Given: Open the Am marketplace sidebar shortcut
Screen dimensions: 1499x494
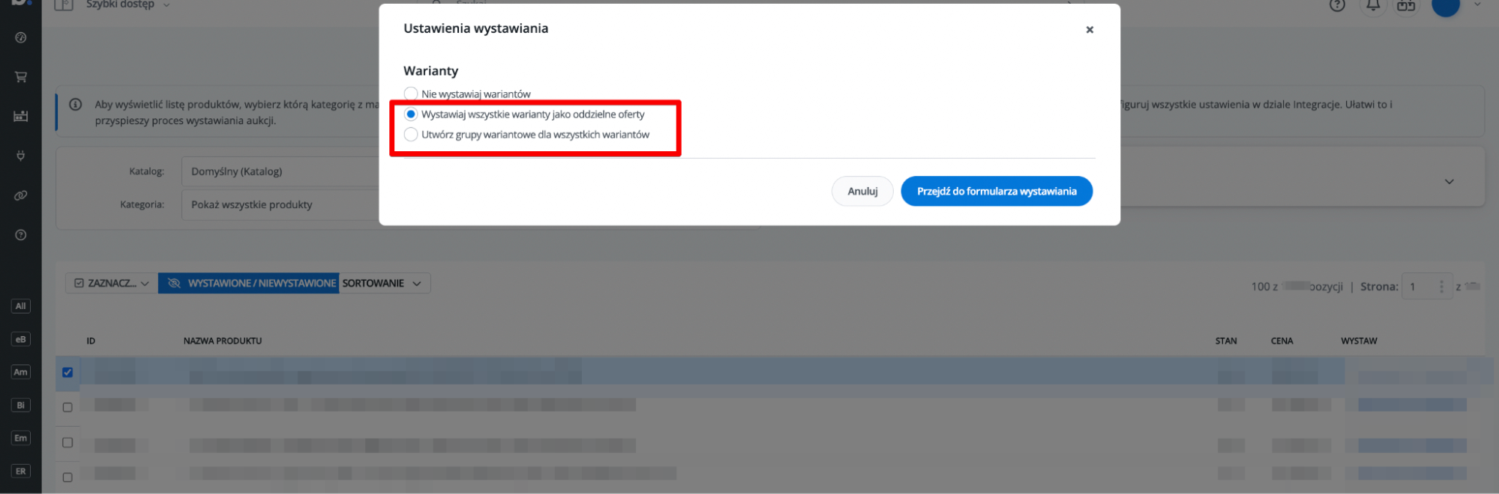Looking at the screenshot, I should click(21, 372).
